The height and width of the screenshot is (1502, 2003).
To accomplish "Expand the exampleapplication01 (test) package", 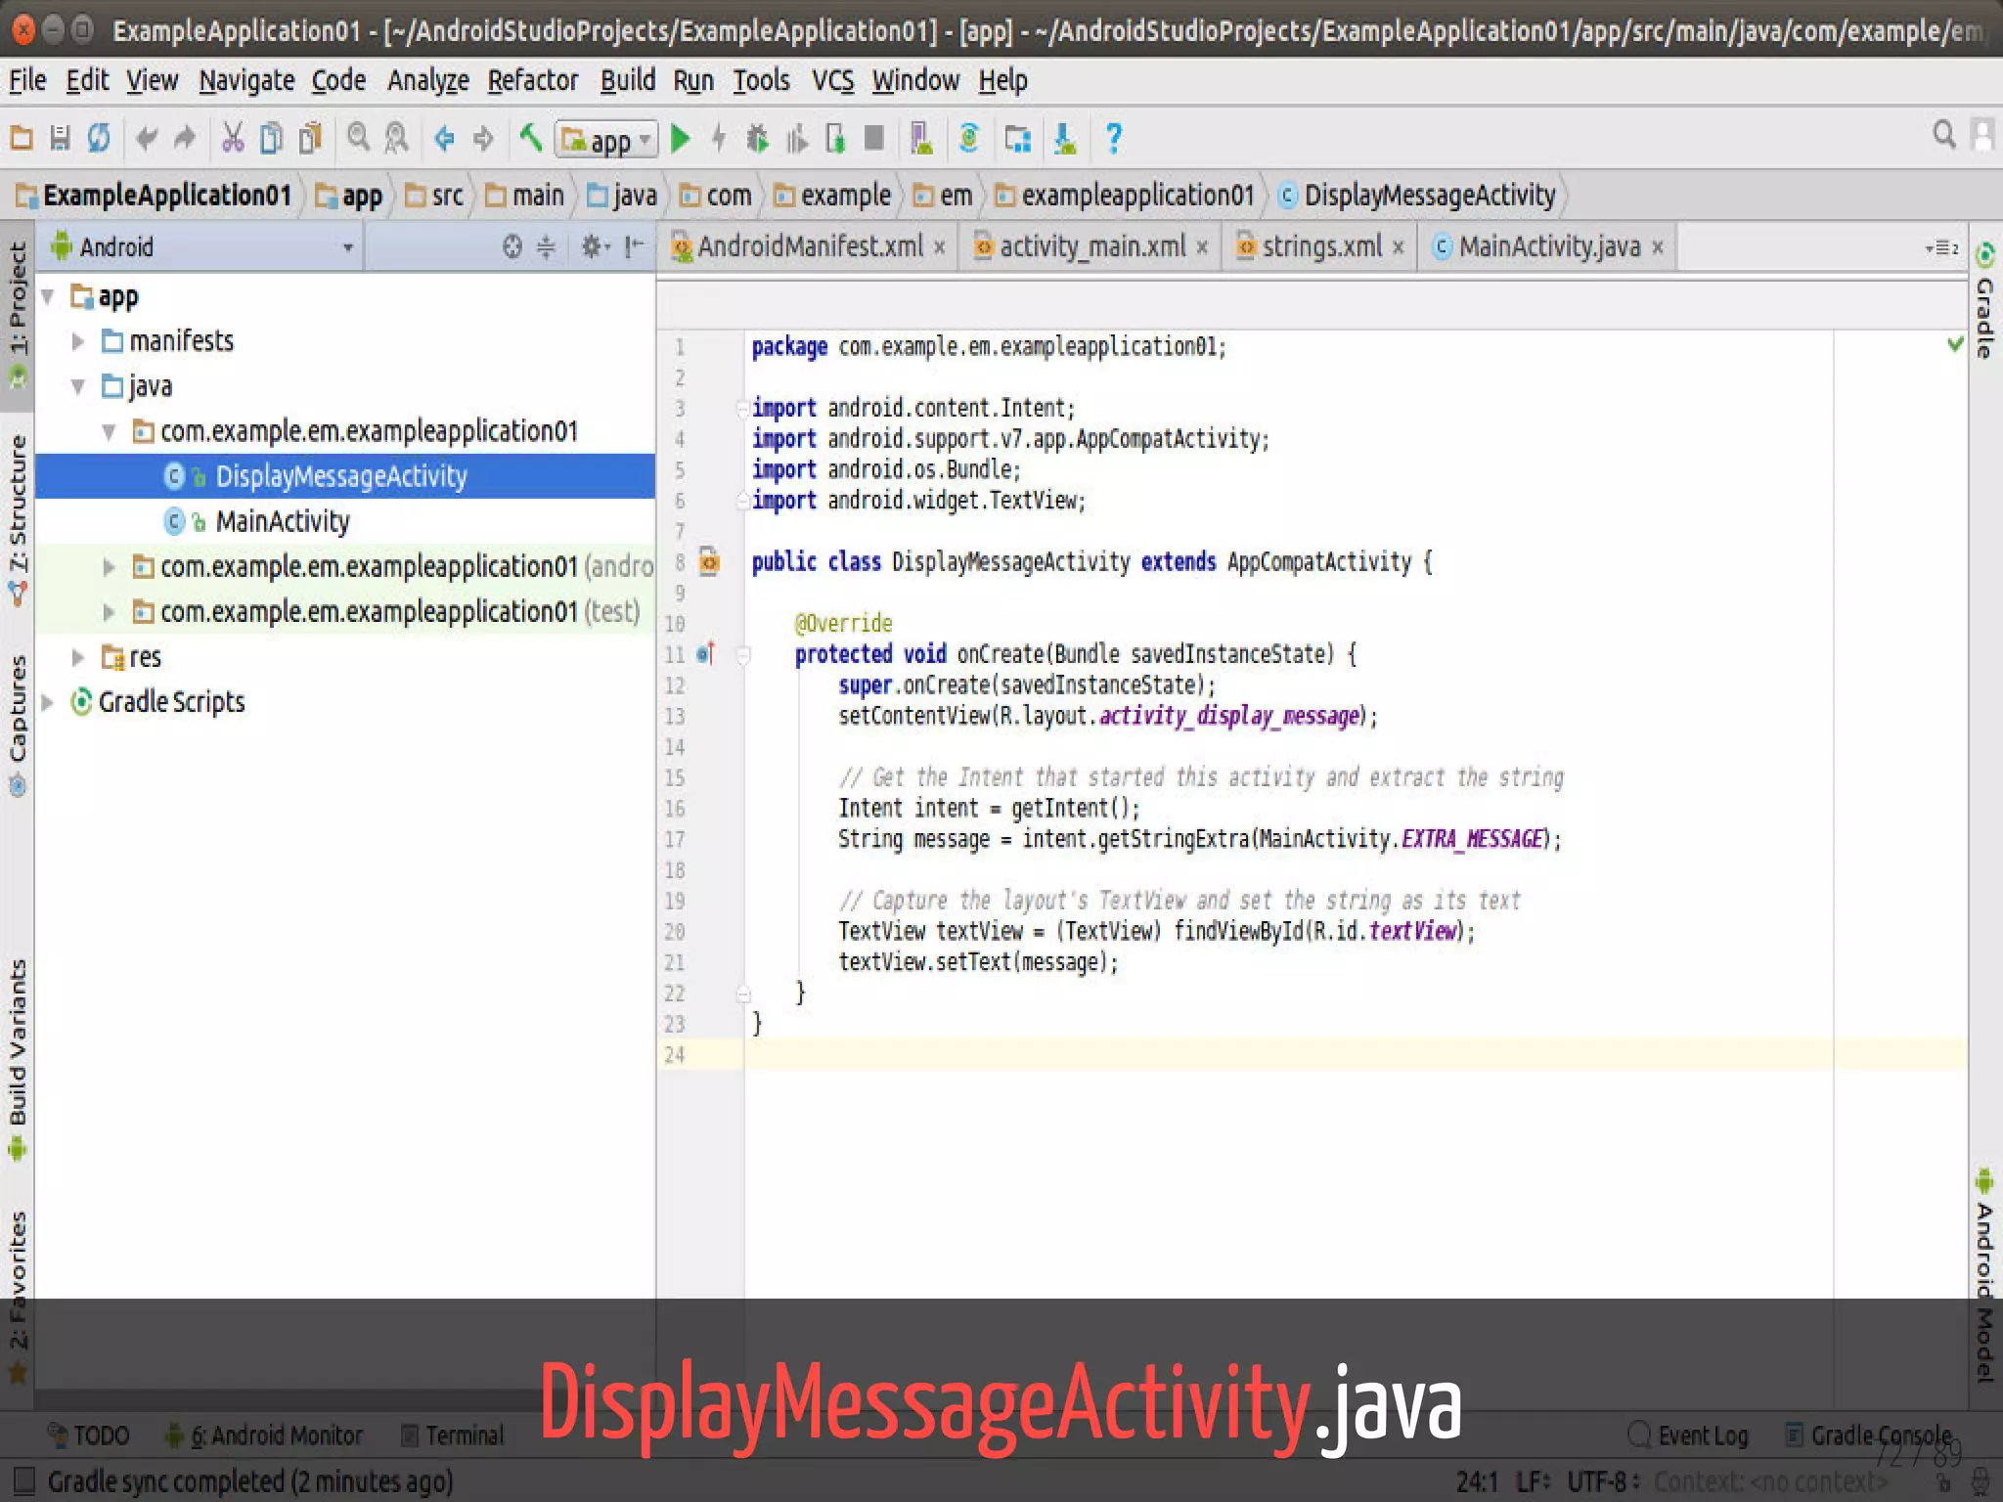I will (x=110, y=612).
